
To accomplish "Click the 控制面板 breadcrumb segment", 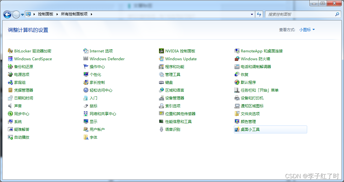I will (x=46, y=14).
